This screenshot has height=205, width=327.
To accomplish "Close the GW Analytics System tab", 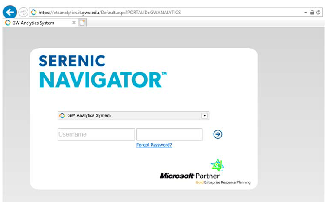I will pos(74,23).
